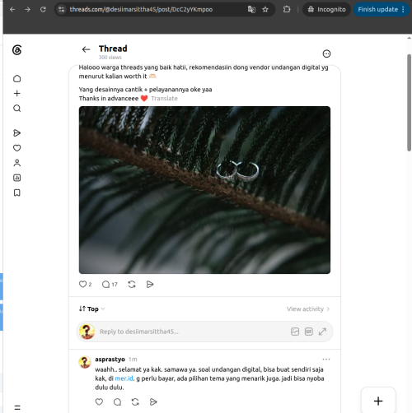
Task: View site information icon in address bar
Action: pos(62,10)
